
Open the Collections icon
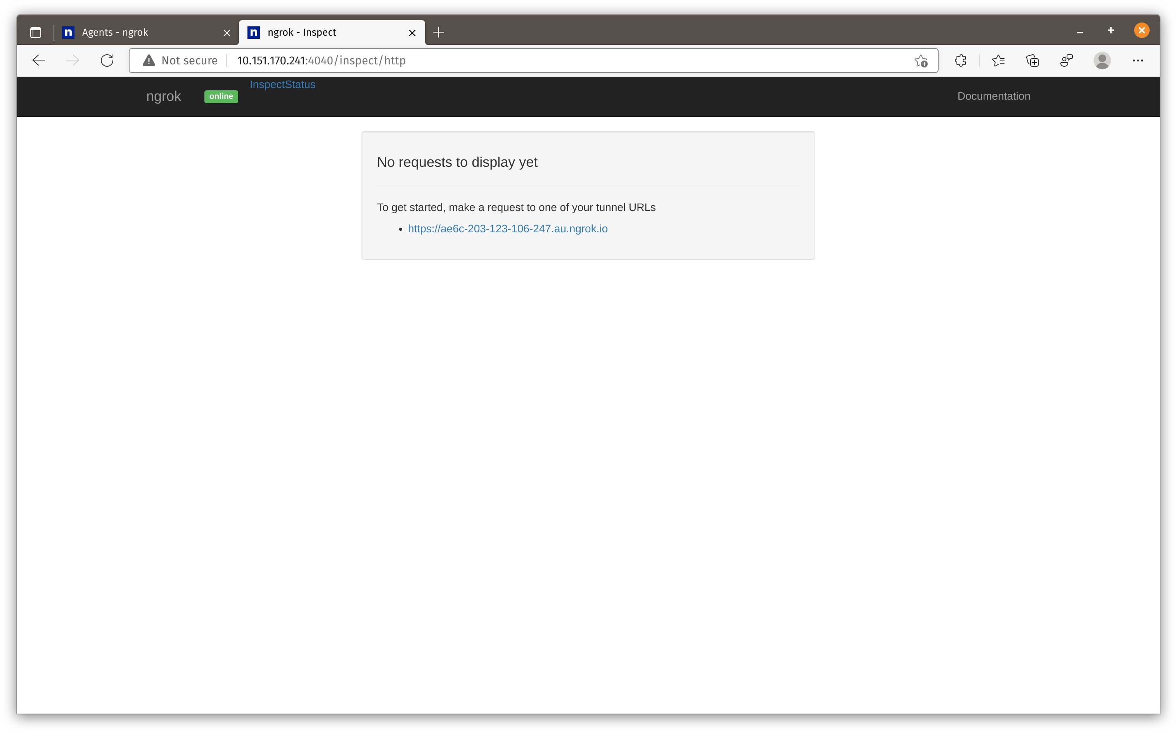click(x=1032, y=61)
